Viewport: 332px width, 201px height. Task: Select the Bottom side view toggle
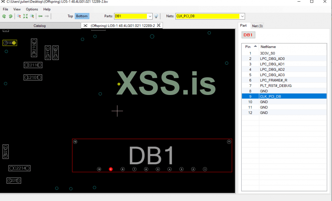(82, 16)
